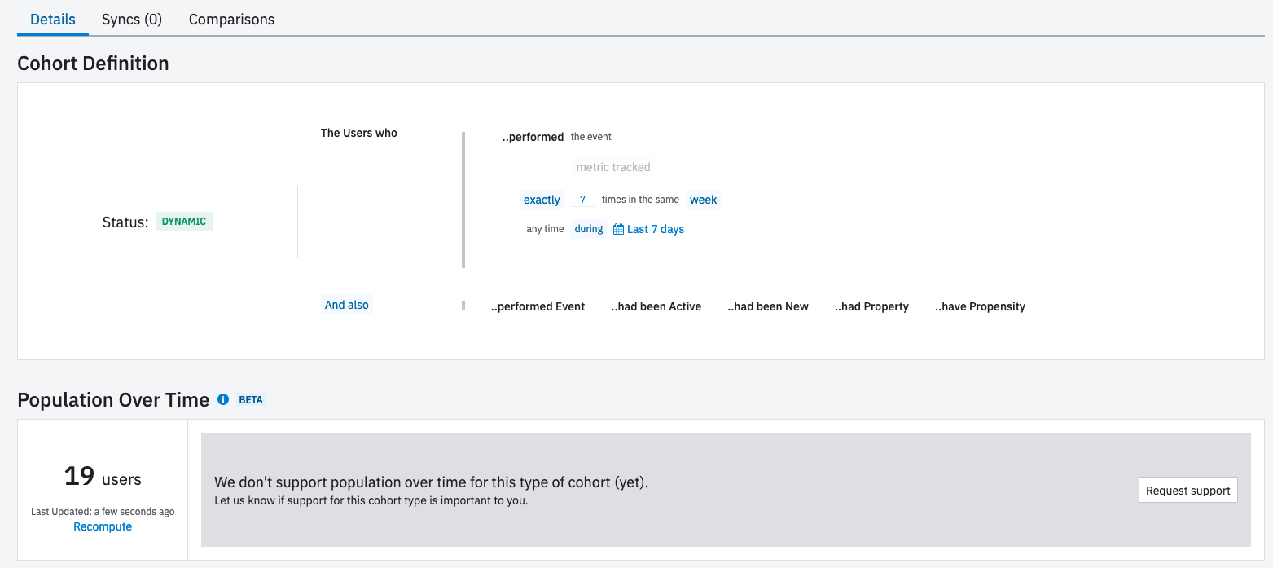The width and height of the screenshot is (1273, 568).
Task: Open the 'during' time condition dropdown
Action: click(x=588, y=229)
